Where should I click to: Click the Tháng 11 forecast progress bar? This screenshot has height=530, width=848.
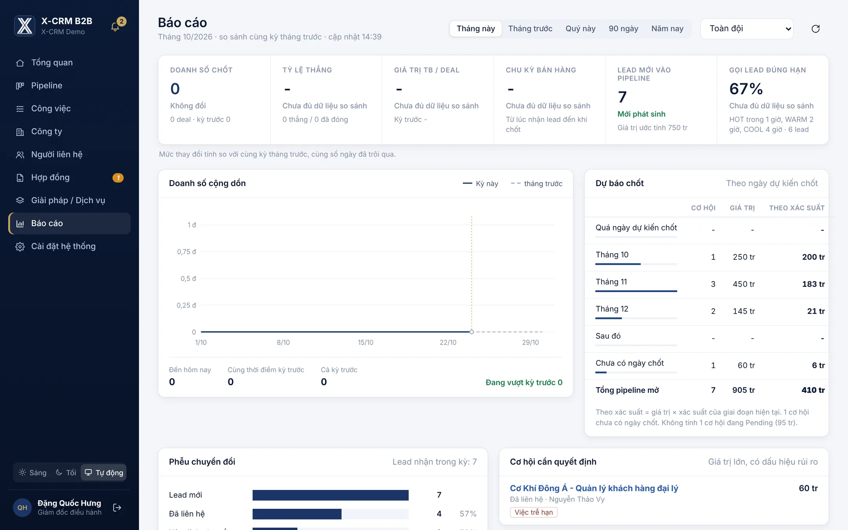pos(636,291)
